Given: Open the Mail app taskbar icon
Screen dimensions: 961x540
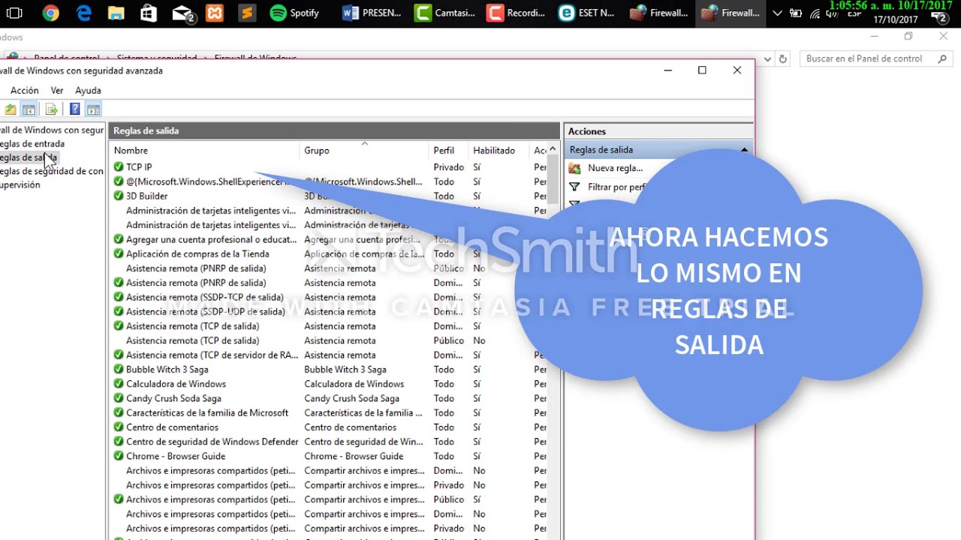Looking at the screenshot, I should pyautogui.click(x=182, y=13).
